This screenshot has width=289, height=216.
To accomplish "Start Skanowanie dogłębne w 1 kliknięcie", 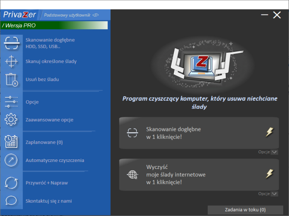I will pos(199,133).
